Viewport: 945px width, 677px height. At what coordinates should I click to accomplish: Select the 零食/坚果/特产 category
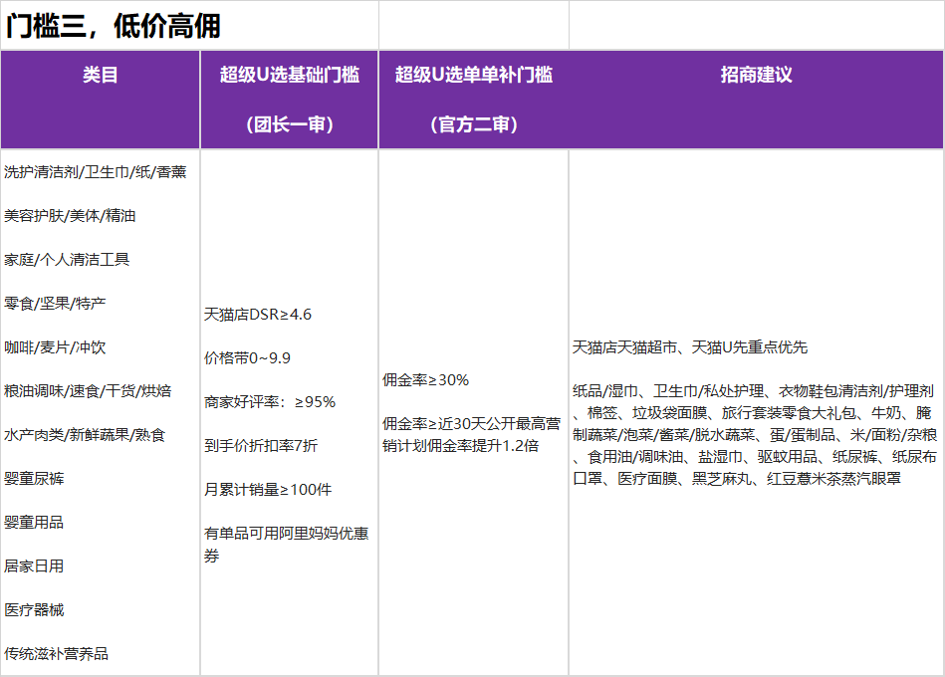pos(55,304)
